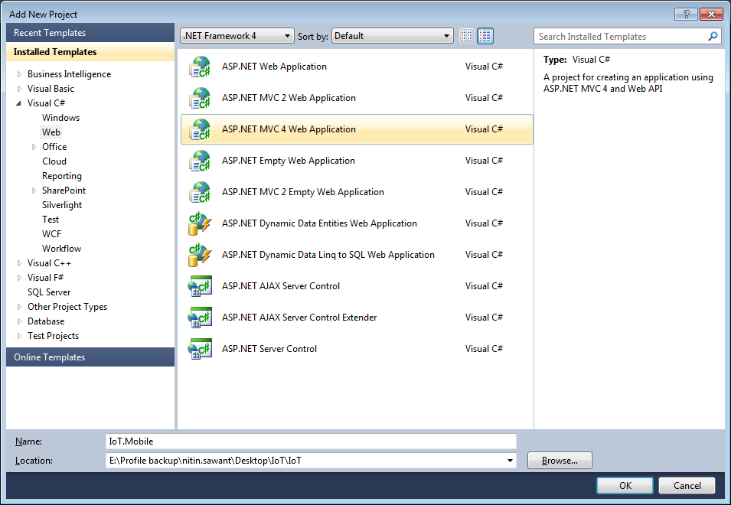Select the Workflow category
The width and height of the screenshot is (731, 505).
61,249
